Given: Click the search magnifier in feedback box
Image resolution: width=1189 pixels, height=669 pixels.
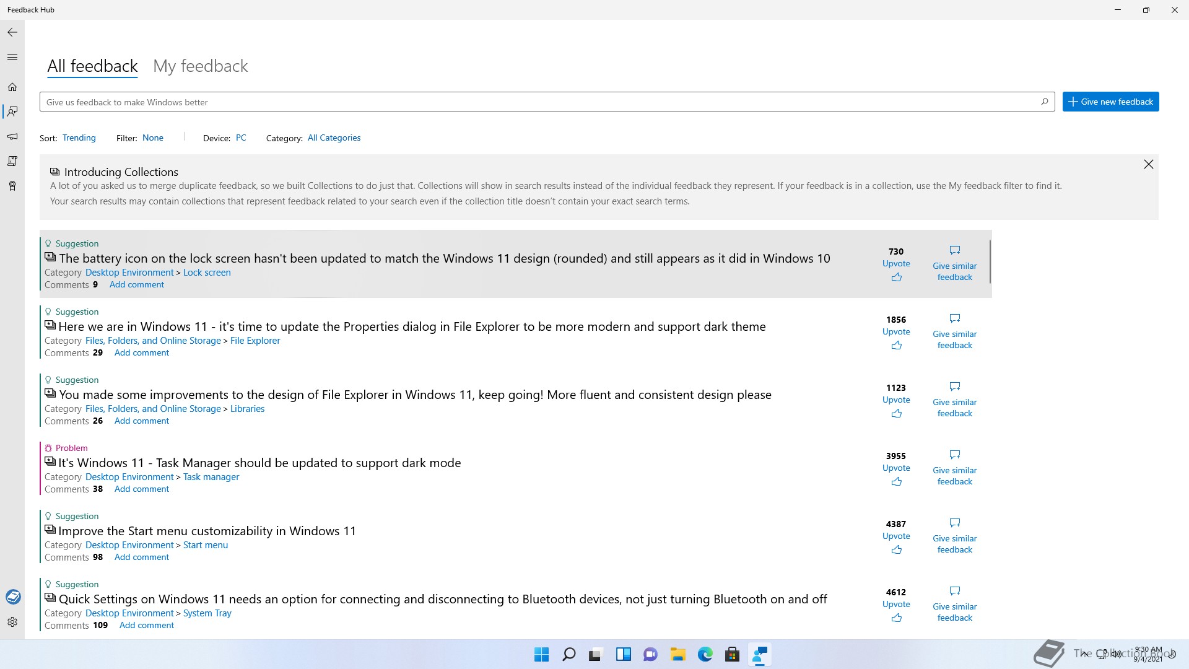Looking at the screenshot, I should click(x=1045, y=102).
